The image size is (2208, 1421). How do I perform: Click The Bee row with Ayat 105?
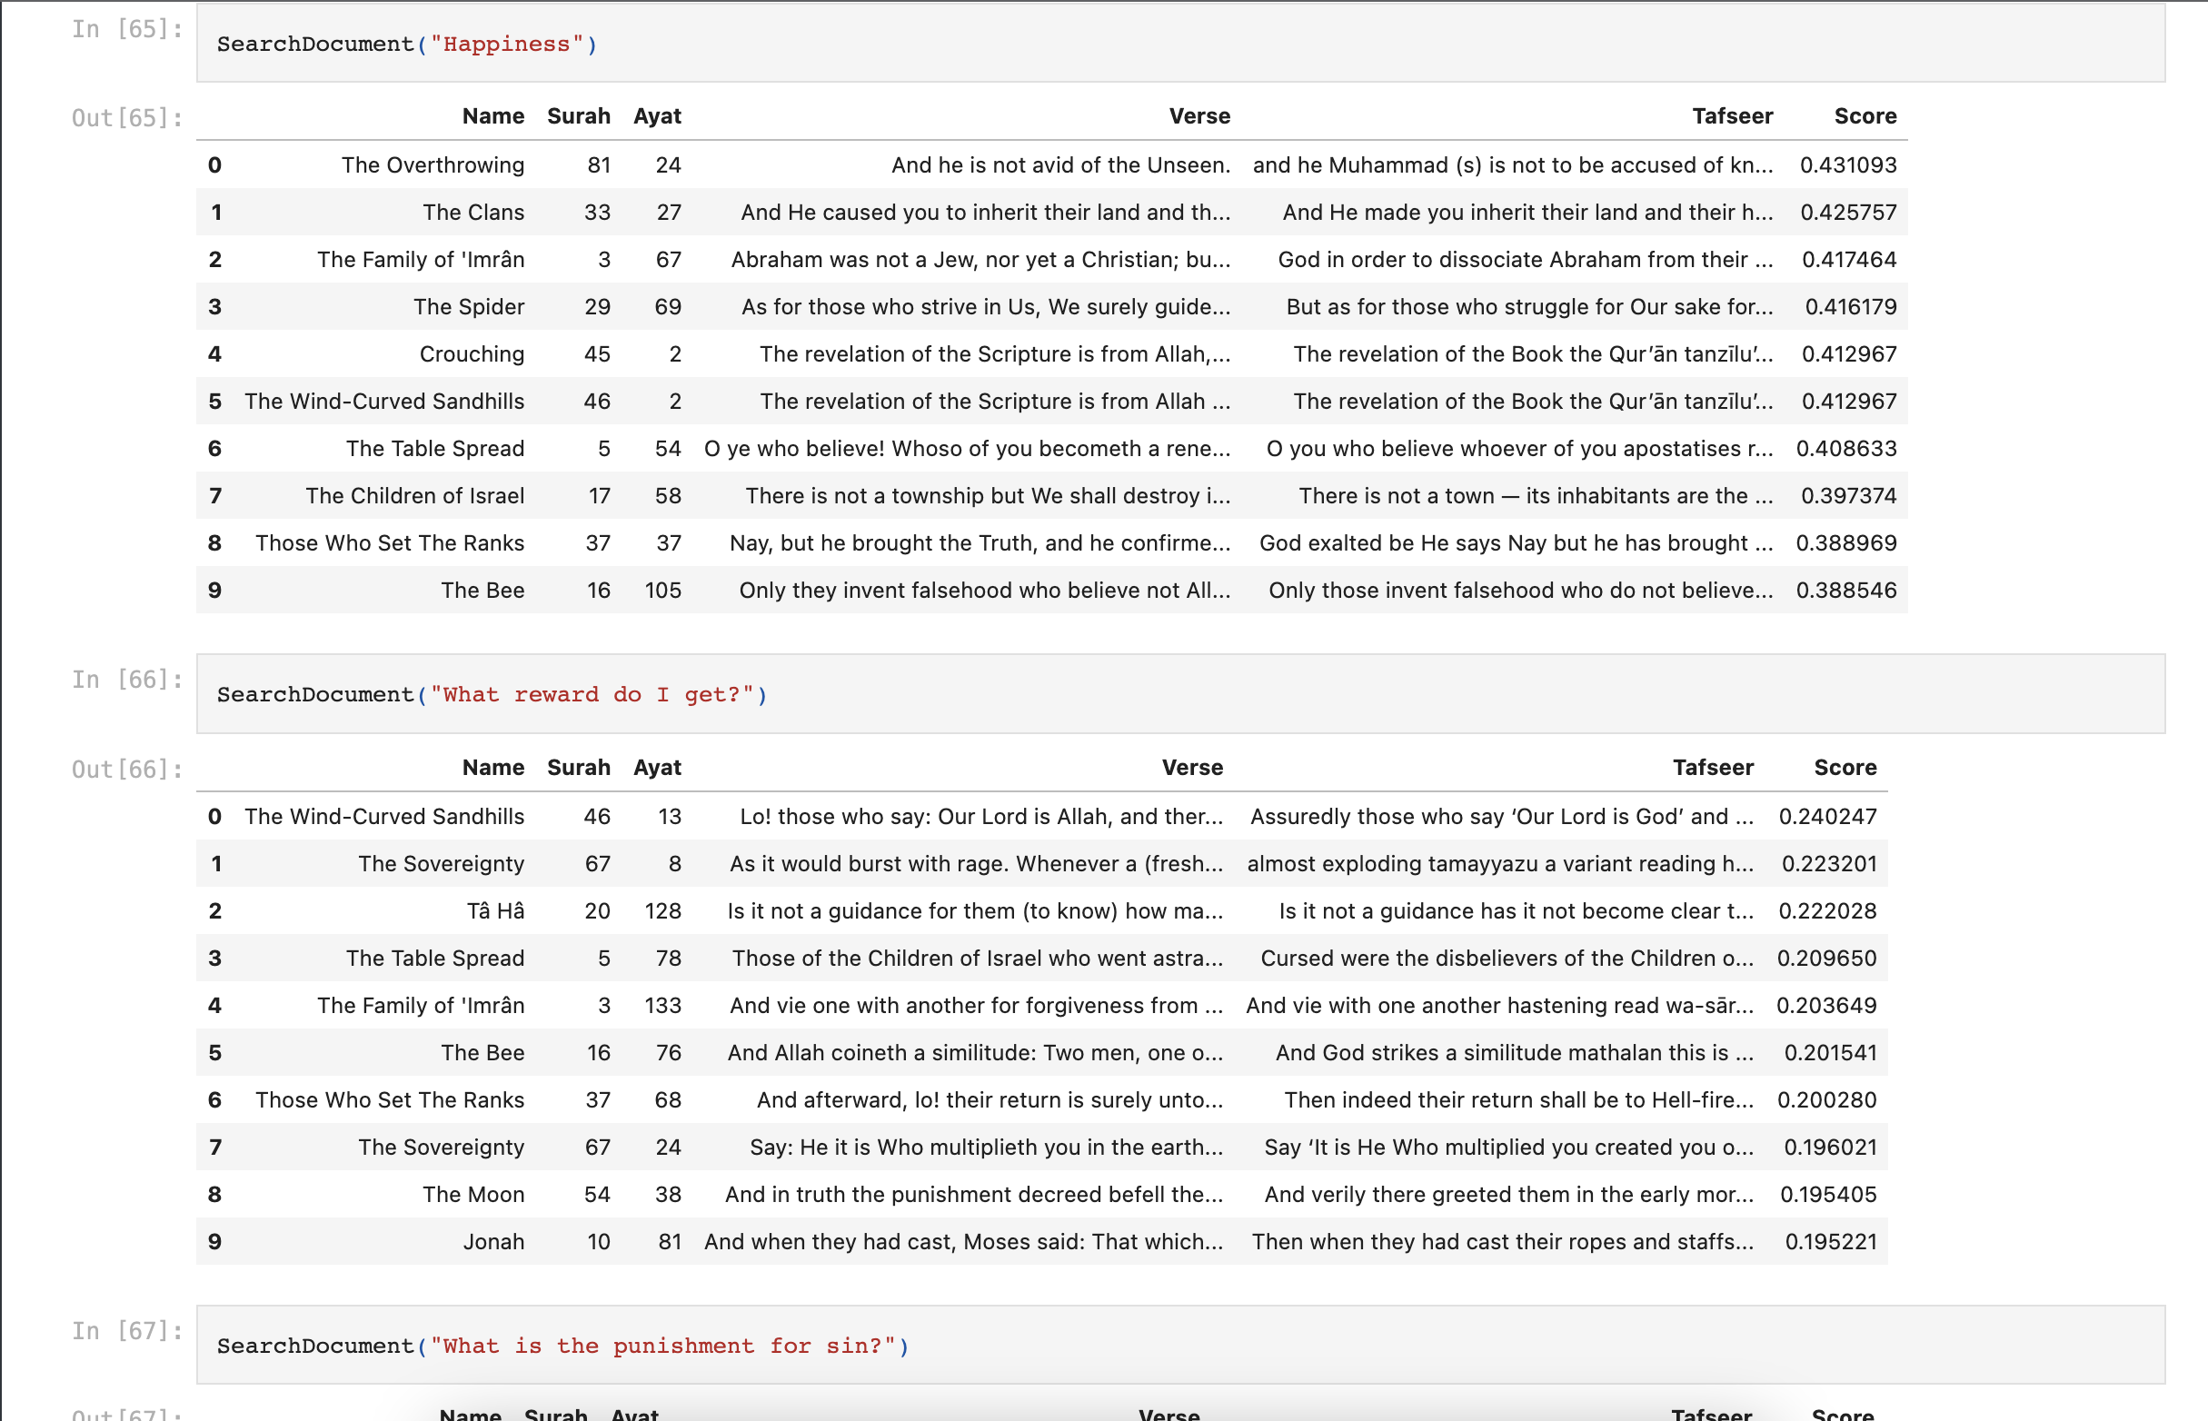(482, 591)
